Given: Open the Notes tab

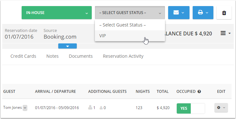Looking at the screenshot, I should pyautogui.click(x=53, y=56).
